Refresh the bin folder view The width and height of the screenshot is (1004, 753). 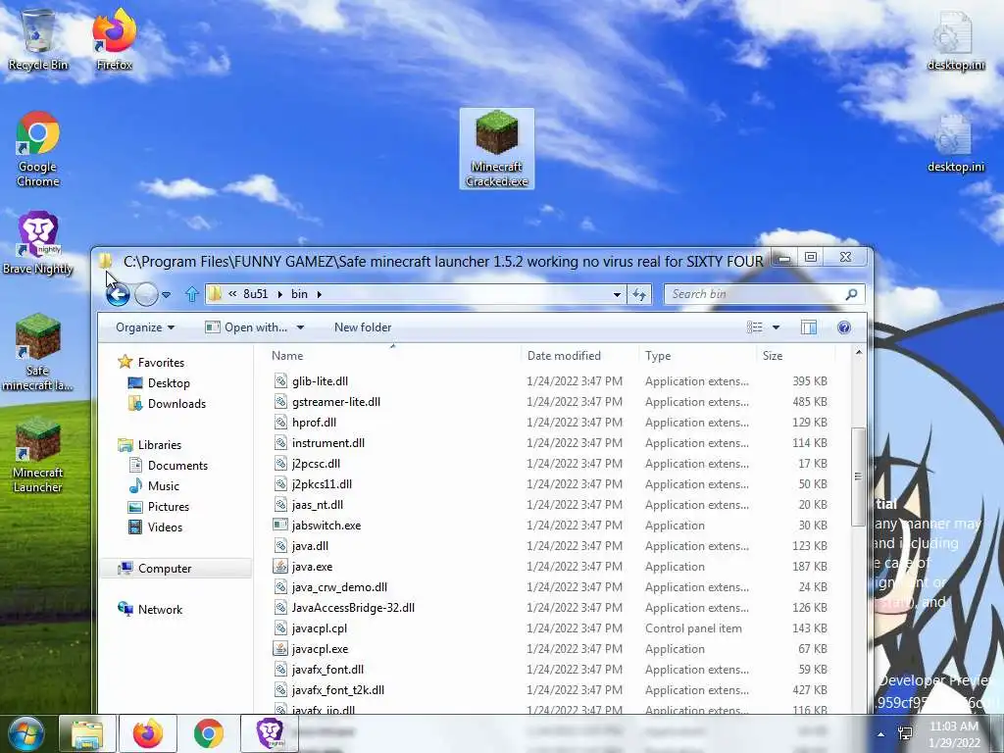click(639, 294)
